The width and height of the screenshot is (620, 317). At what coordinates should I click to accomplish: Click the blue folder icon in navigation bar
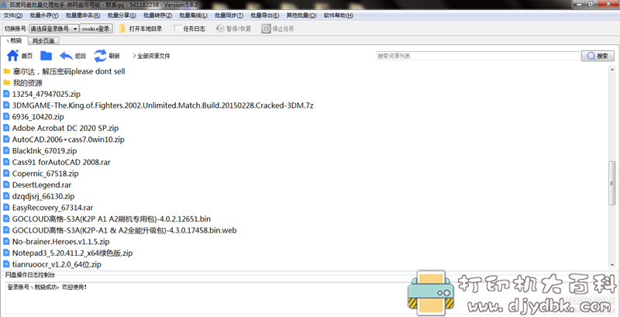click(46, 56)
